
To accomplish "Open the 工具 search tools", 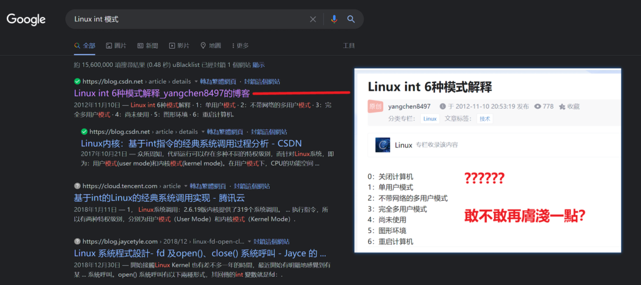I will tap(349, 46).
